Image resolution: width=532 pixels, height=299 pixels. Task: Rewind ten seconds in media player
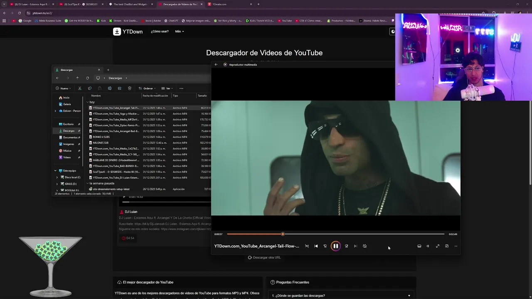325,246
